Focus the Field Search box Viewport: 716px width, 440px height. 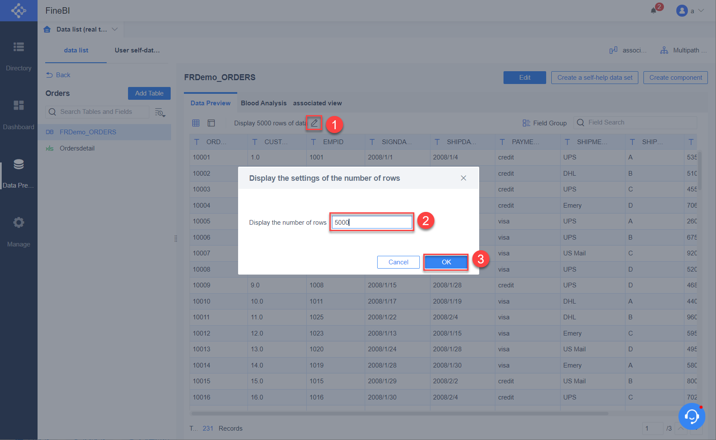(635, 123)
